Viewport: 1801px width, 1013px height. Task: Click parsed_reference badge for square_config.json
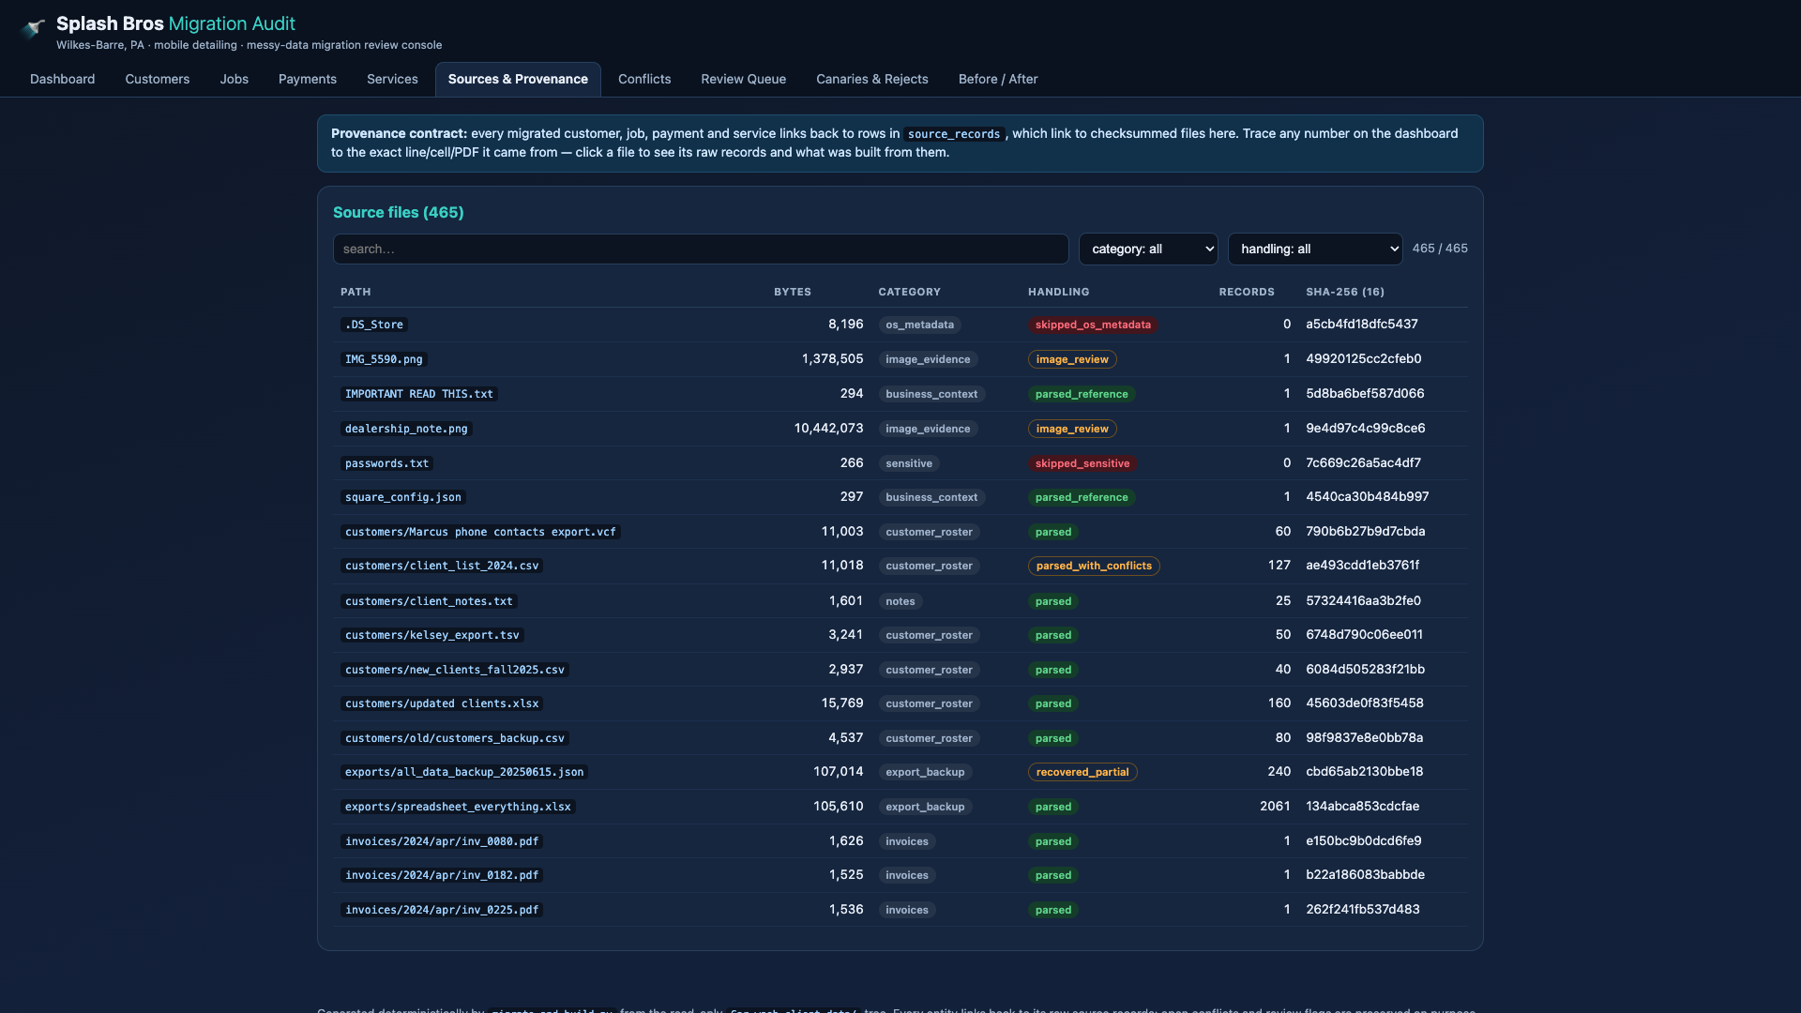click(x=1082, y=497)
